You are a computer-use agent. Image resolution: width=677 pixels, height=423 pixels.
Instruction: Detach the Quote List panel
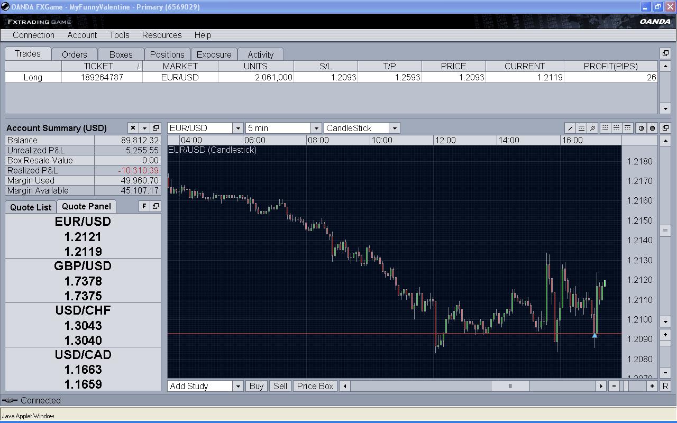click(x=155, y=206)
